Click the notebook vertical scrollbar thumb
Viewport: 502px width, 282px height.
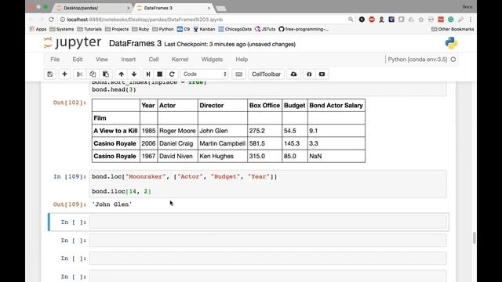(x=474, y=238)
